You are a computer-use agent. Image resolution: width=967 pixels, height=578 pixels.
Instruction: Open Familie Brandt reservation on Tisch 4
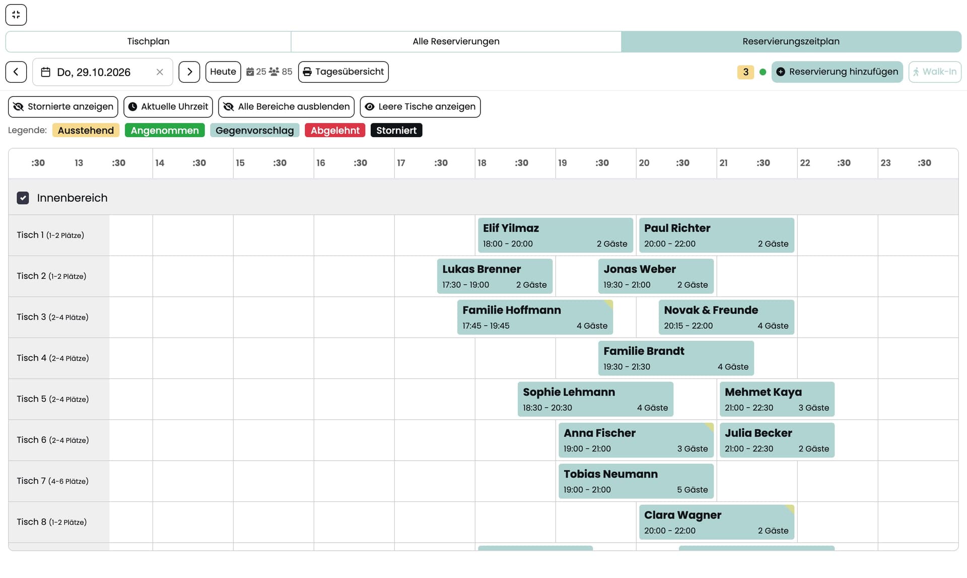(676, 358)
